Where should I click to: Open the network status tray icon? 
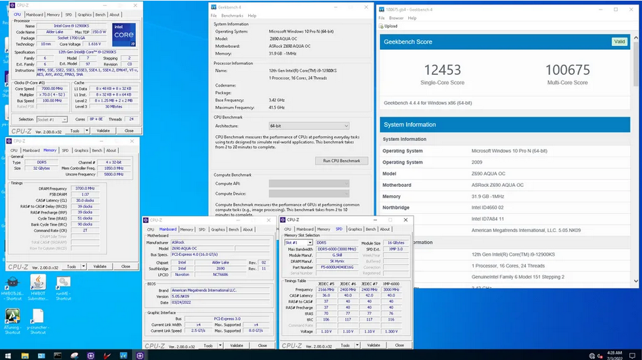click(x=592, y=356)
